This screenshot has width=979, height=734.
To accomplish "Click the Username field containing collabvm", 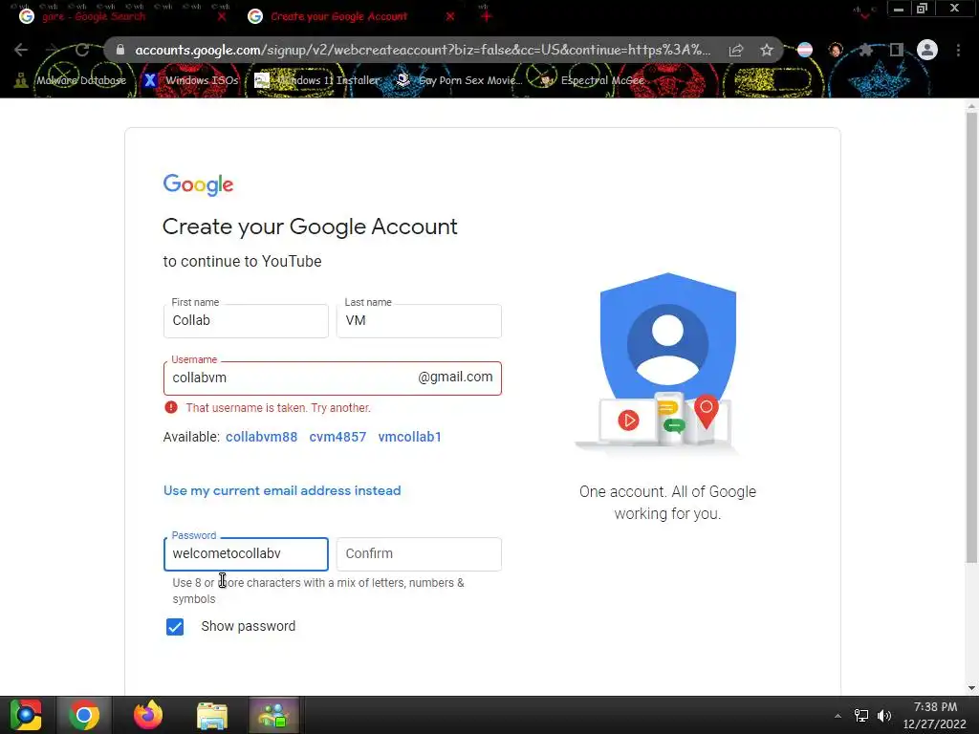I will tap(332, 378).
